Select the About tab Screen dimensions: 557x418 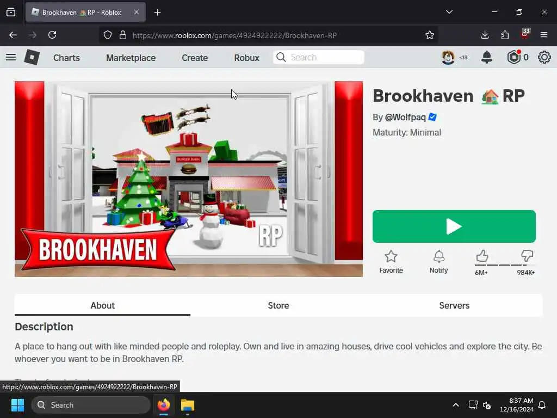pos(102,305)
